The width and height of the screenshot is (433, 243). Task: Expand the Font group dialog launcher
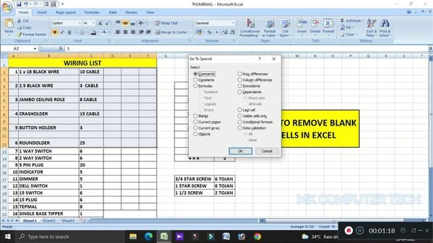(110, 40)
